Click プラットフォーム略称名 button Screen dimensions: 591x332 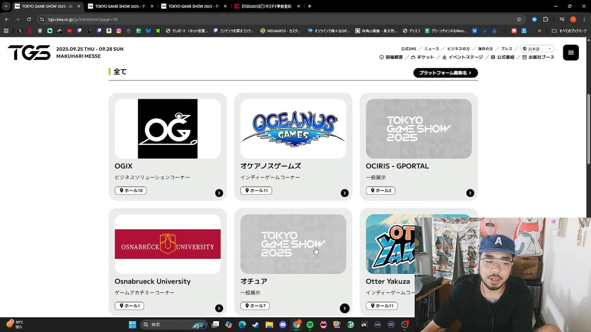(446, 73)
